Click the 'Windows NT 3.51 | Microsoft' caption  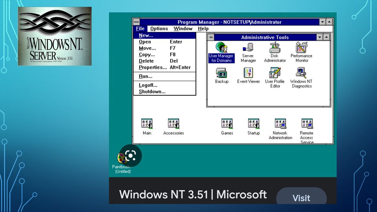point(193,195)
